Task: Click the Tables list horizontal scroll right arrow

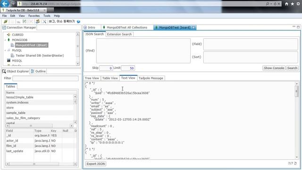Action: pyautogui.click(x=71, y=126)
